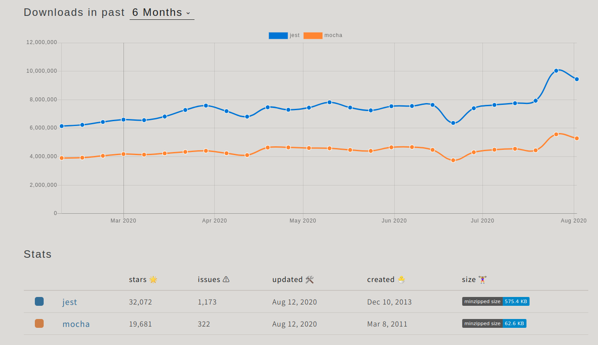
Task: Click mocha's issues count 322
Action: 203,324
